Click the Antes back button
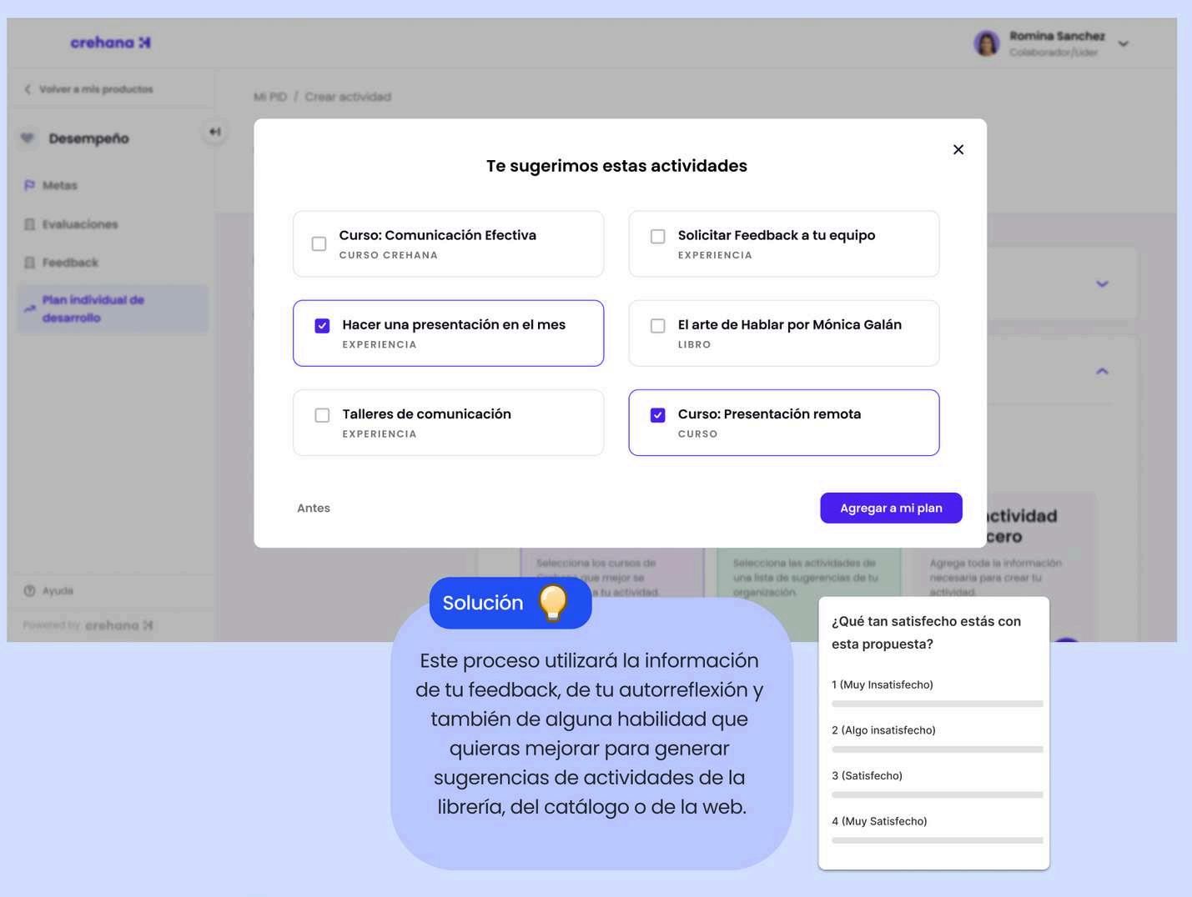Viewport: 1192px width, 897px height. point(314,508)
